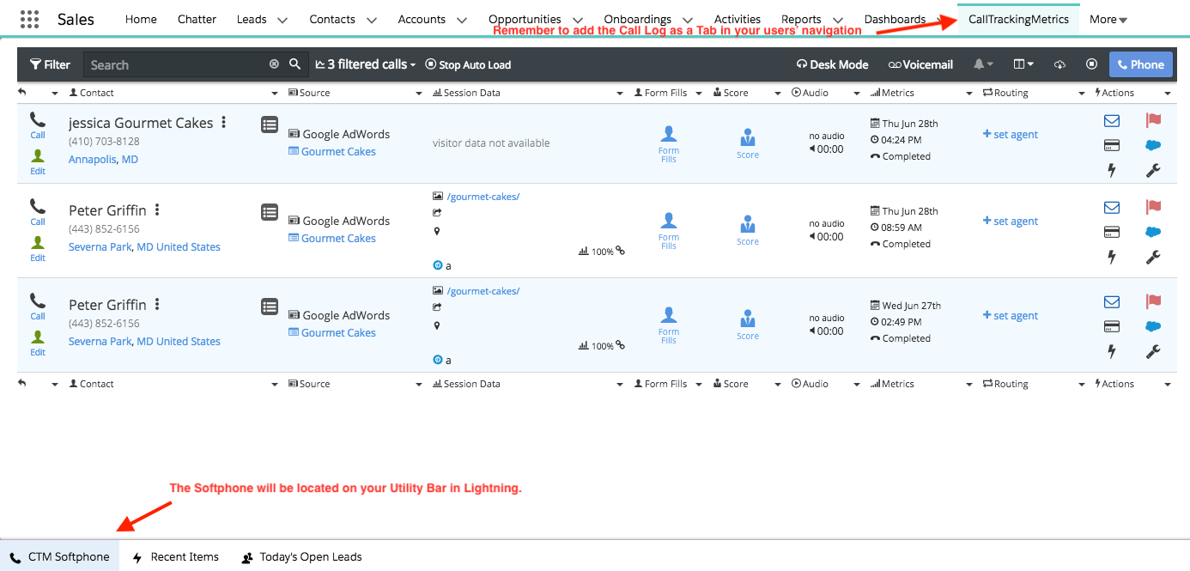Click the lightning bolt action in jessica's row
Screen dimensions: 1190x571
click(1112, 170)
